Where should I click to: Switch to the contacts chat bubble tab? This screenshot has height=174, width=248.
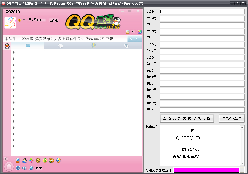coord(28,46)
